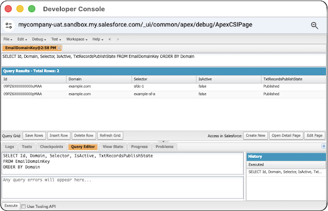Switch to the Checkpoints tab
The image size is (328, 211).
51,146
